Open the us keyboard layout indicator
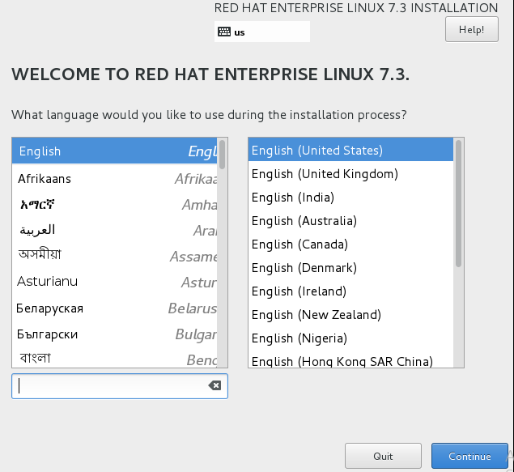This screenshot has height=472, width=514. (x=262, y=32)
